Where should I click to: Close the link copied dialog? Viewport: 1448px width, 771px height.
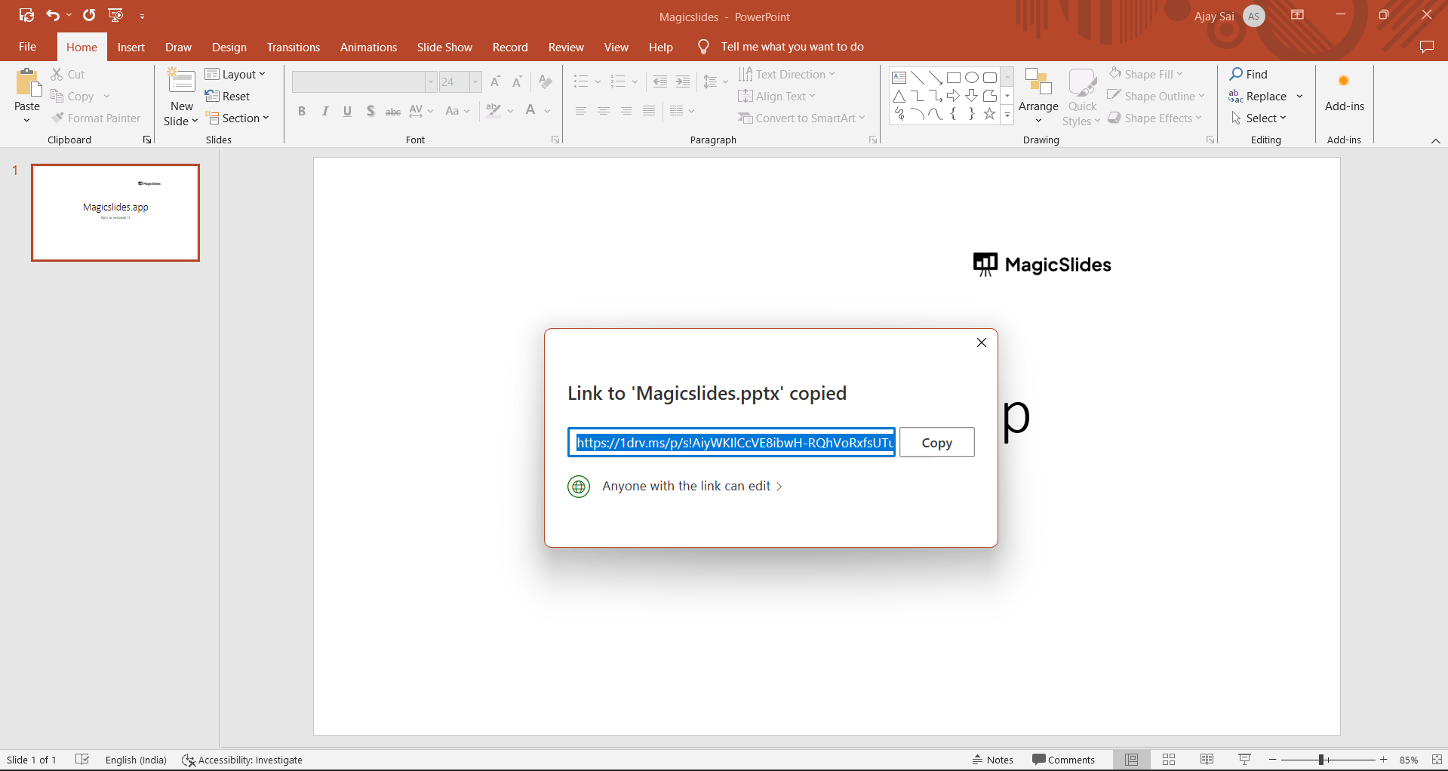coord(981,342)
